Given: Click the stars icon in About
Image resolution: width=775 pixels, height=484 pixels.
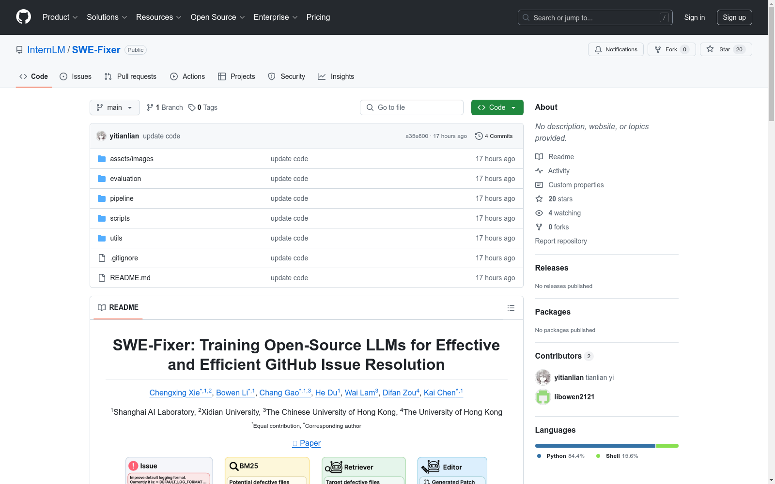Looking at the screenshot, I should (x=539, y=199).
